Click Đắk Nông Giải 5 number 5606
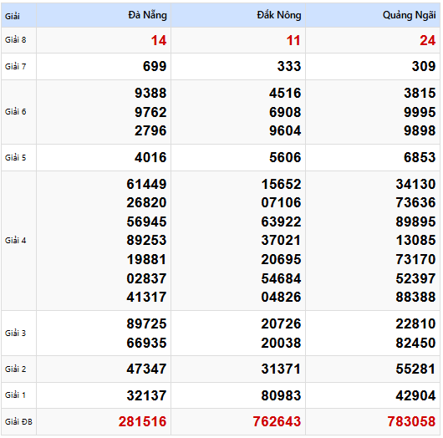The height and width of the screenshot is (438, 443). 285,157
